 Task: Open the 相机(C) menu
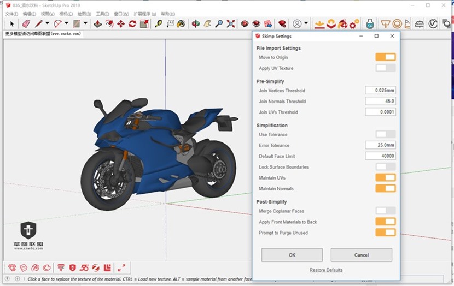click(x=66, y=14)
